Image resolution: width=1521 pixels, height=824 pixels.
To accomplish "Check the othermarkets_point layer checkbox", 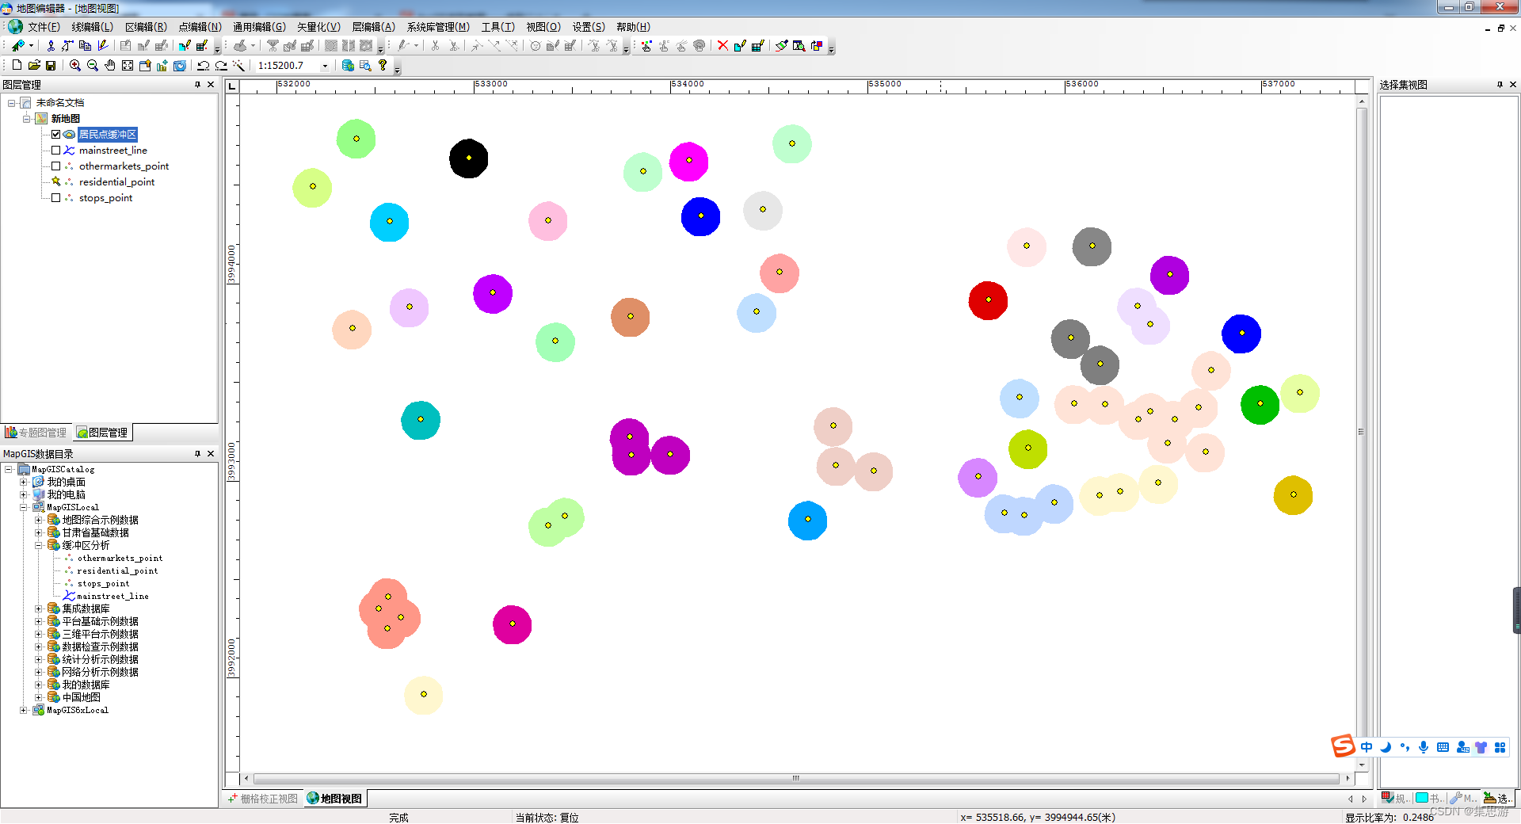I will coord(56,166).
